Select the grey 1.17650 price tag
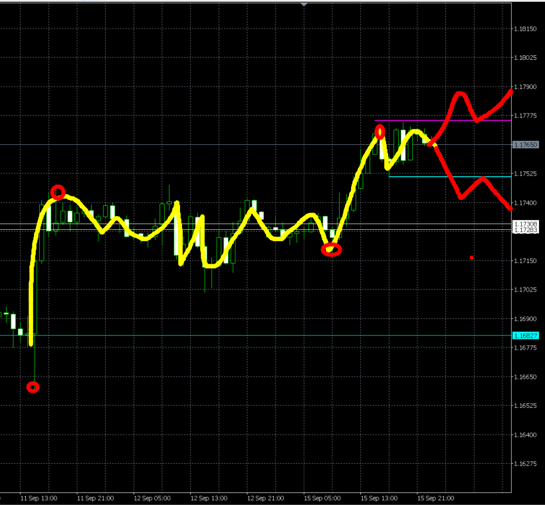The width and height of the screenshot is (545, 505). (526, 145)
